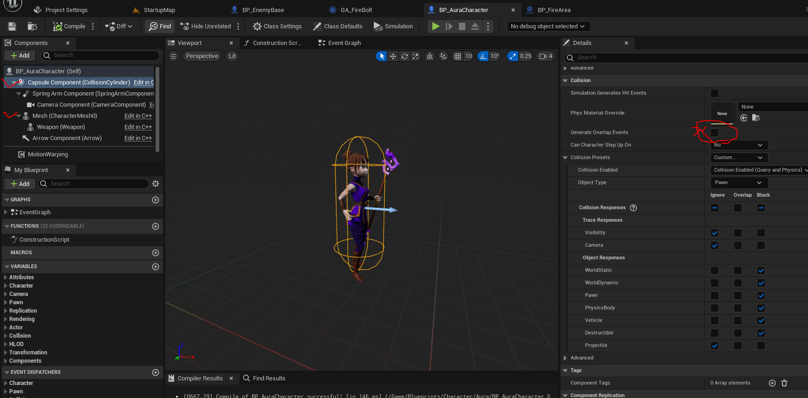Click Edit in C++ for Arrow Component
Viewport: 808px width, 398px height.
(x=138, y=138)
